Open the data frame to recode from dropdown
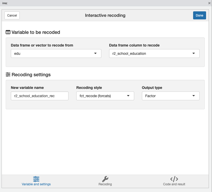212x192 pixels. point(56,53)
